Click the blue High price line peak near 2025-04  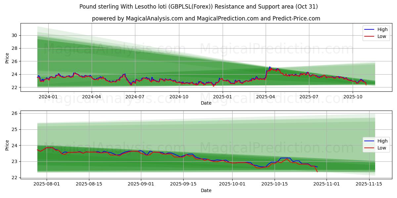click(270, 67)
